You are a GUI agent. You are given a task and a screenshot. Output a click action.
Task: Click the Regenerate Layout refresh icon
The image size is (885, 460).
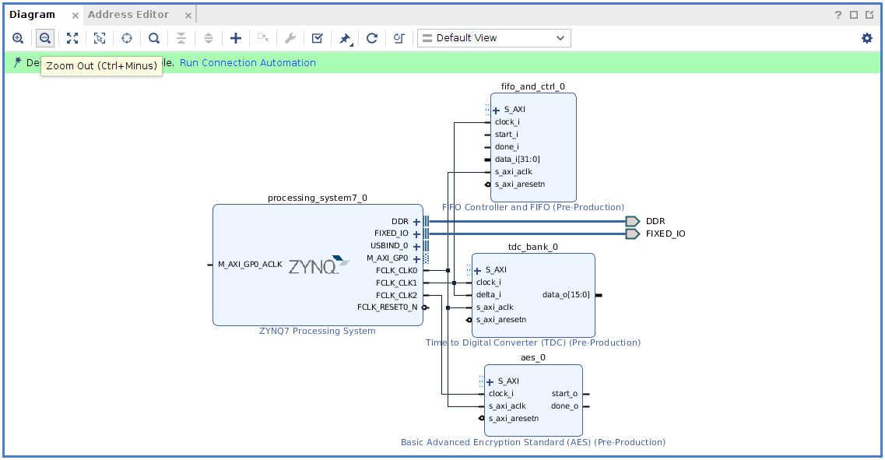point(372,38)
